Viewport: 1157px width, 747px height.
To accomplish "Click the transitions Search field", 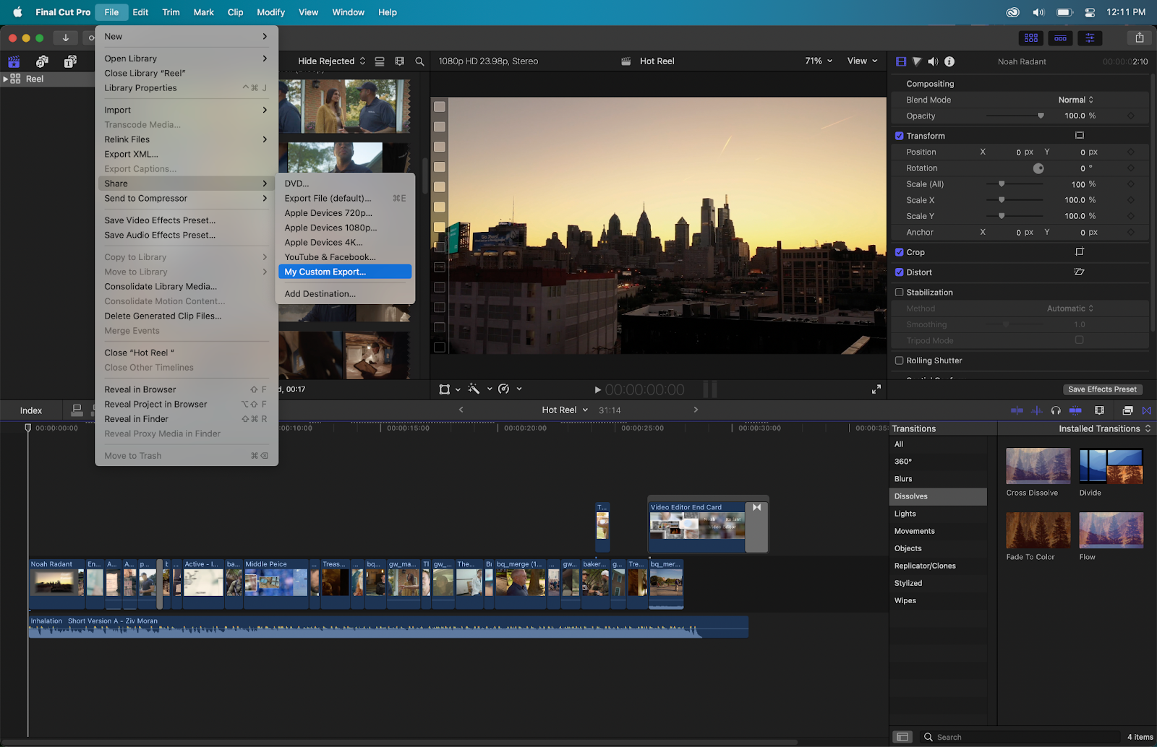I will tap(1020, 737).
